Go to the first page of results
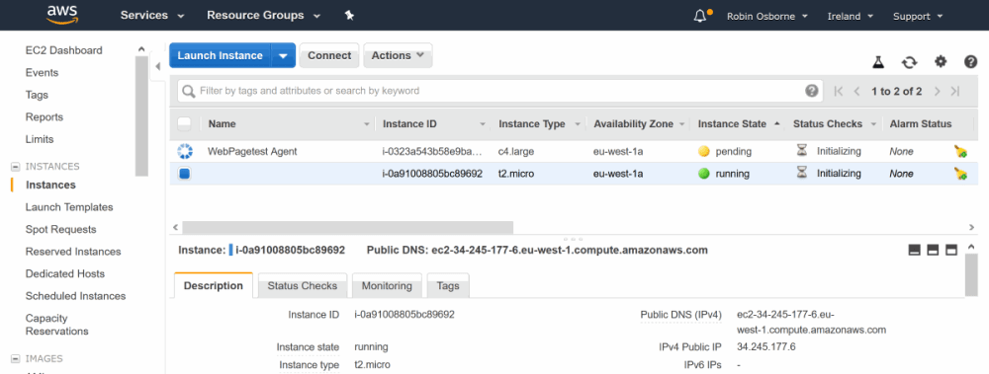The height and width of the screenshot is (374, 989). click(839, 92)
